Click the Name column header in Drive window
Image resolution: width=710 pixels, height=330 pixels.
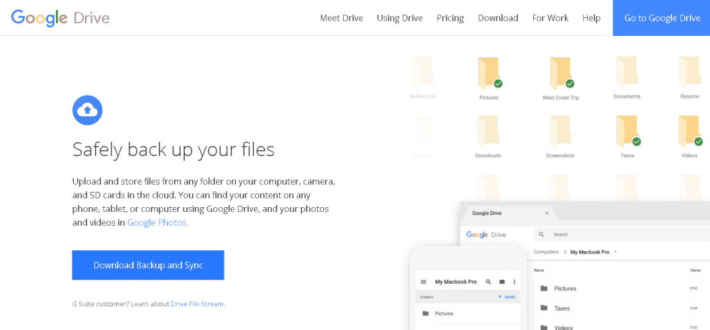539,270
